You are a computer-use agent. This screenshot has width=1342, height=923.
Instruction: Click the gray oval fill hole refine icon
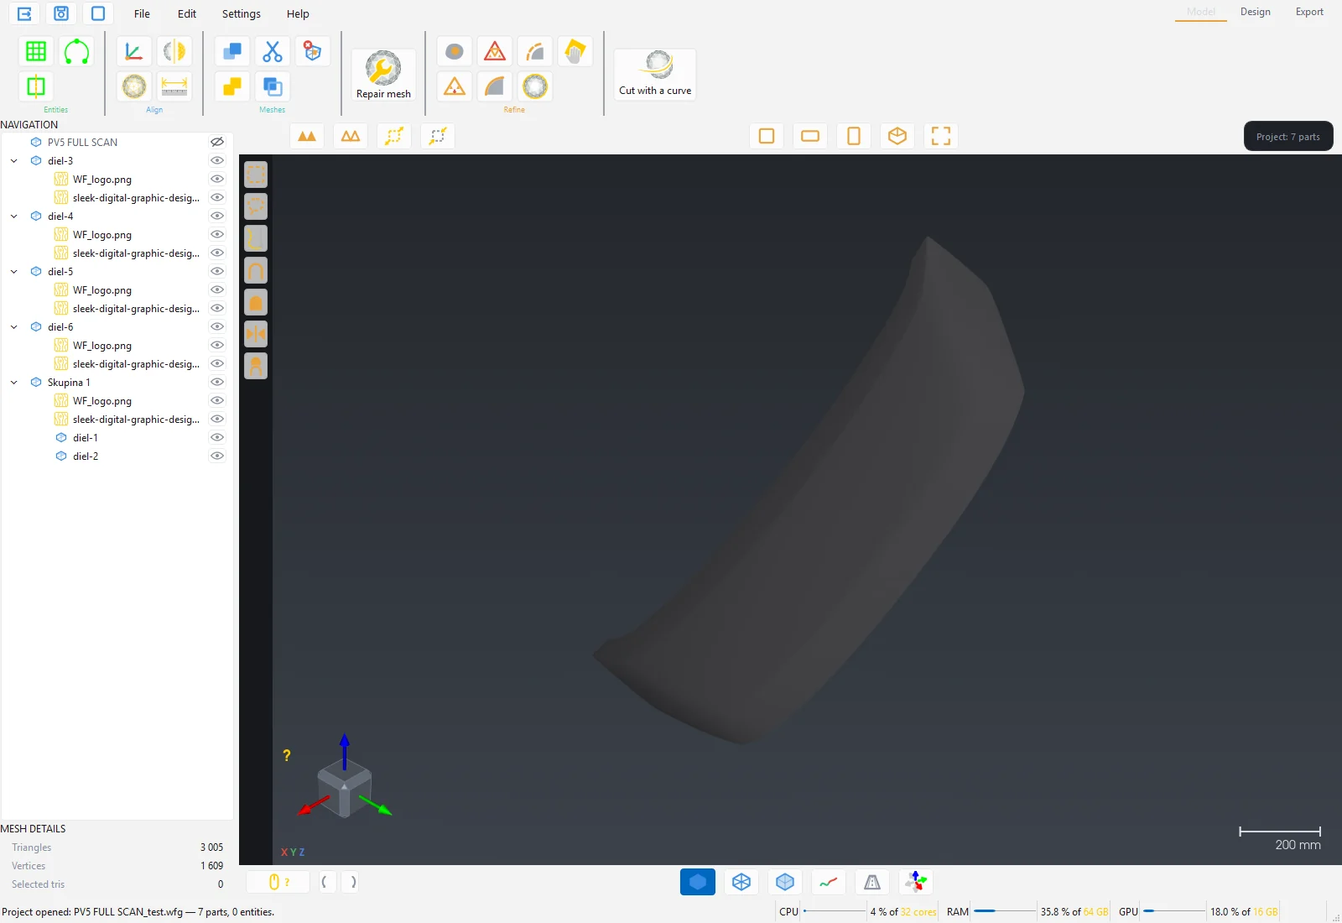click(x=455, y=51)
